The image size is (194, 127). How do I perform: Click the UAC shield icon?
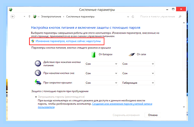tap(33, 41)
